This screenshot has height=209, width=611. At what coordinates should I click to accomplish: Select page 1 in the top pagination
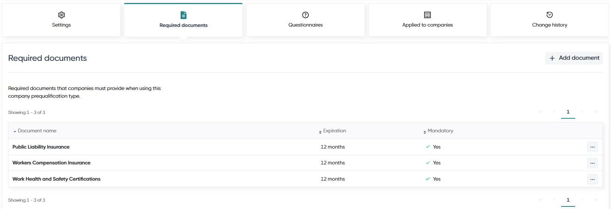tap(568, 112)
